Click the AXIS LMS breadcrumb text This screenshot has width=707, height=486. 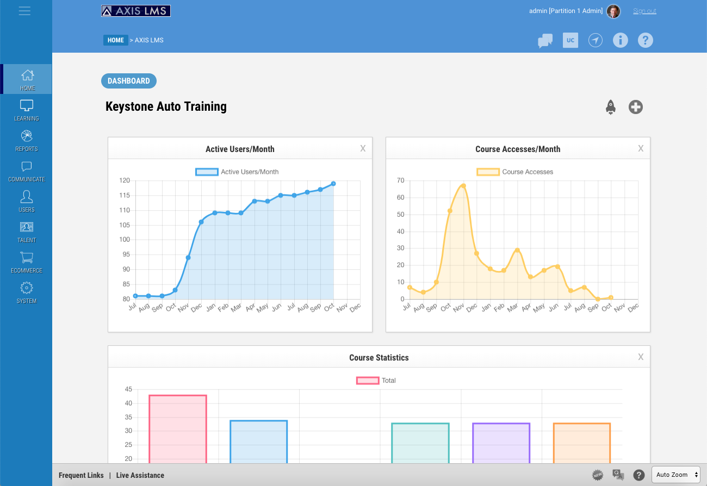(x=149, y=40)
